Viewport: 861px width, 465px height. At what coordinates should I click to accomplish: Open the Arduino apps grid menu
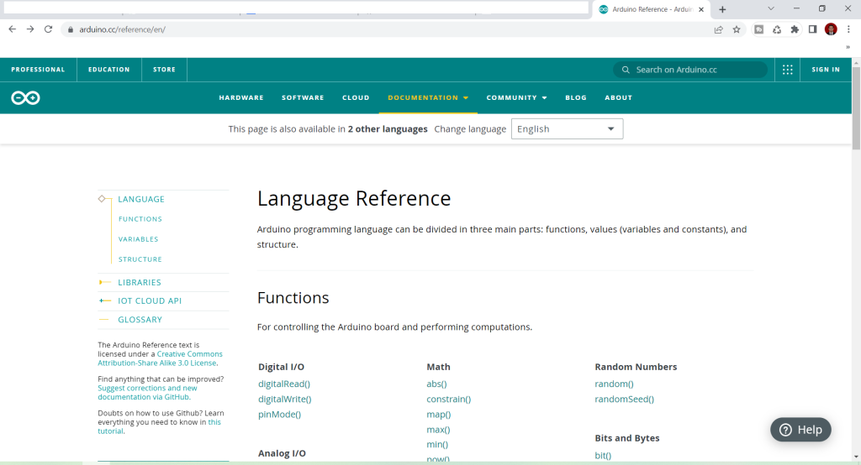[787, 70]
